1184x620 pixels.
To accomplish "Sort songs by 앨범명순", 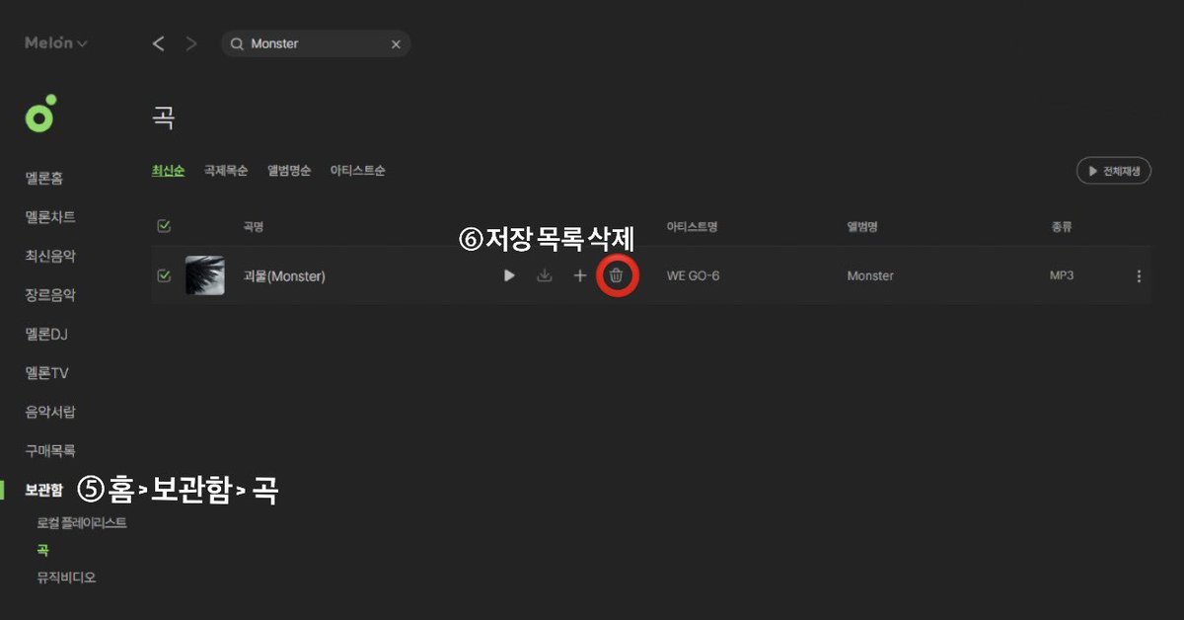I will click(x=289, y=171).
